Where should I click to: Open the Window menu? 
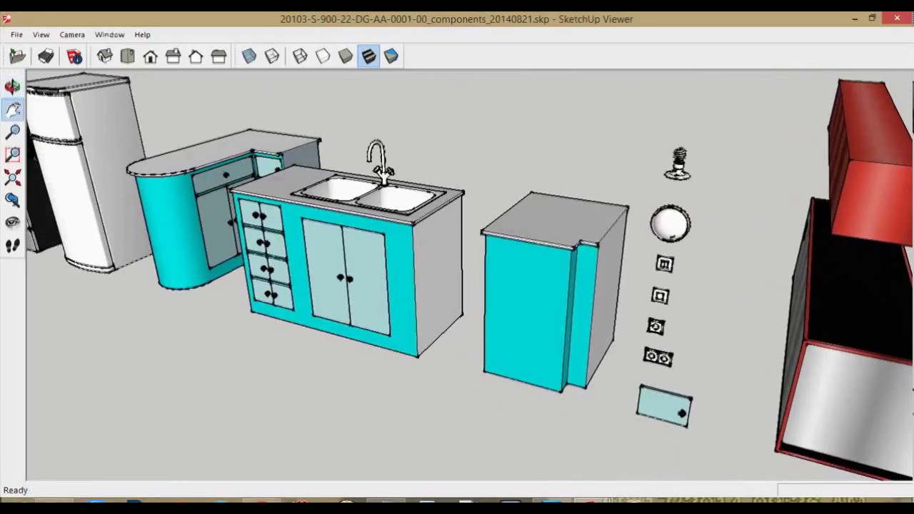pos(110,34)
